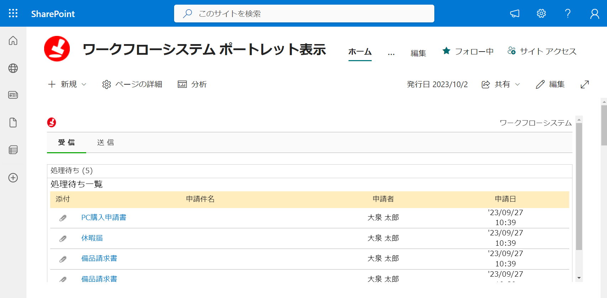This screenshot has width=607, height=298.
Task: Click the 発行日 2023/10/2 text
Action: [438, 84]
